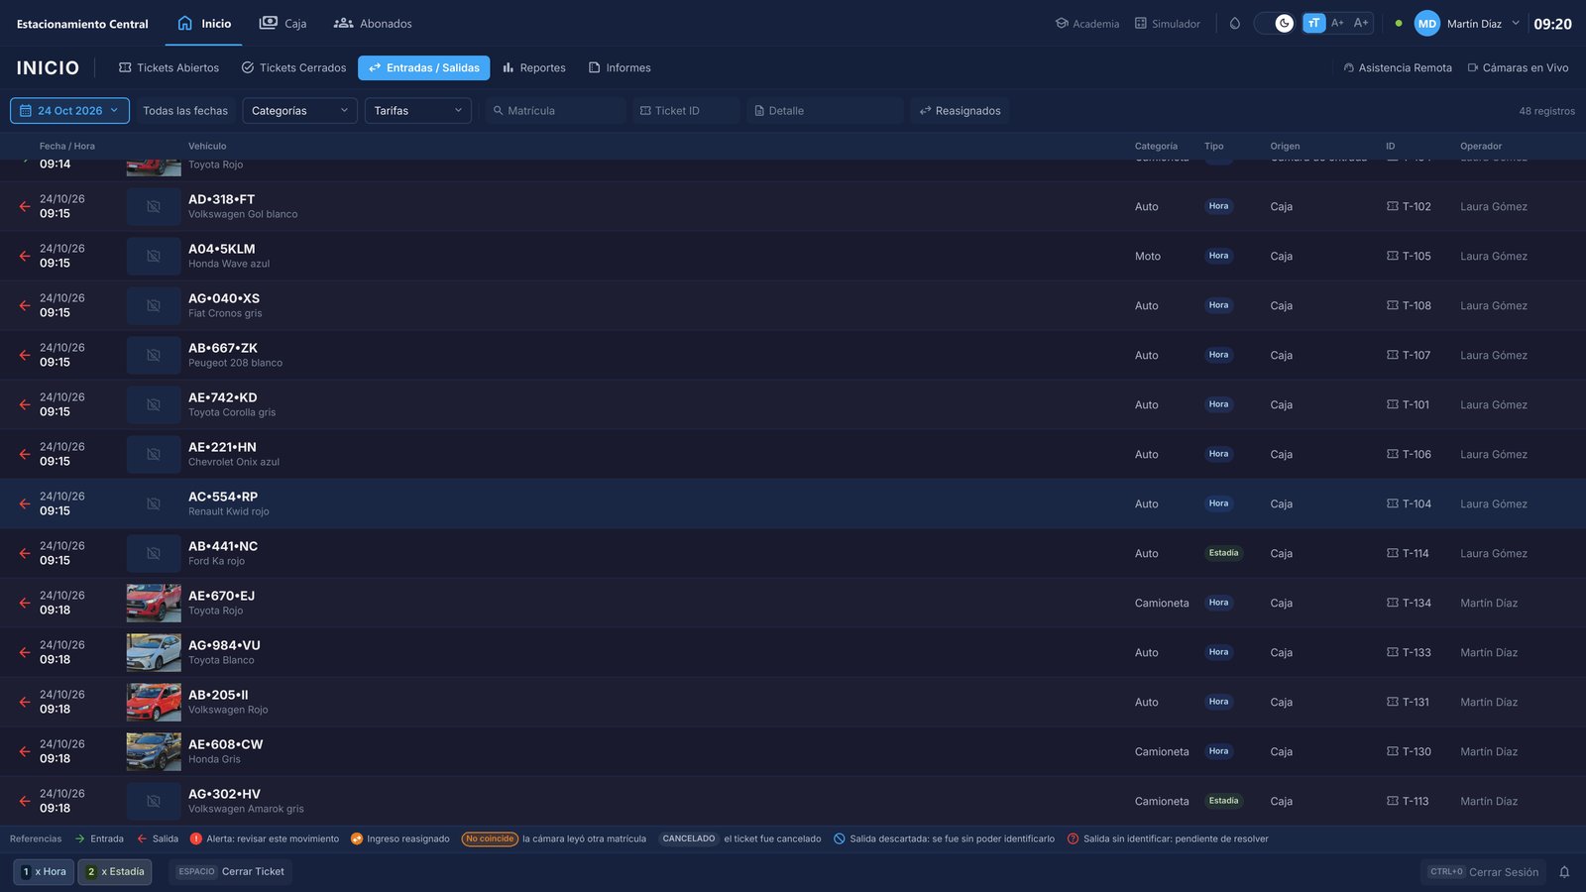Click the exit arrow on the AB•441•NC row
1586x892 pixels.
25,553
